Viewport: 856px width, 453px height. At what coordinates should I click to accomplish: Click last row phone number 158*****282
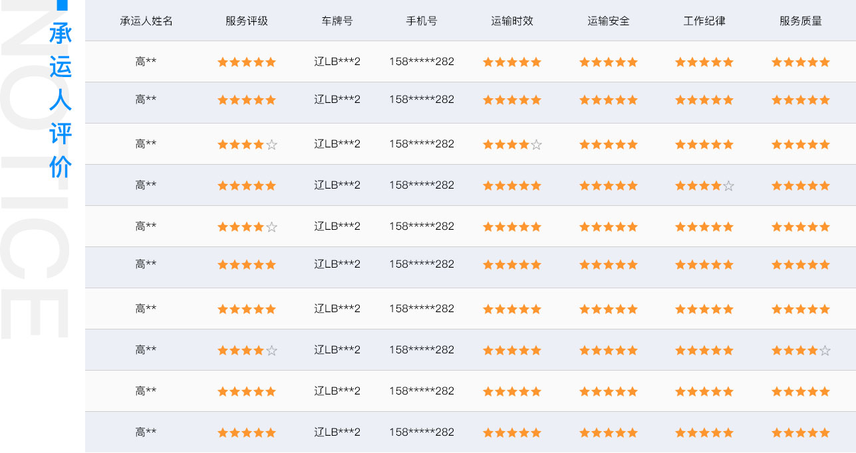point(422,432)
